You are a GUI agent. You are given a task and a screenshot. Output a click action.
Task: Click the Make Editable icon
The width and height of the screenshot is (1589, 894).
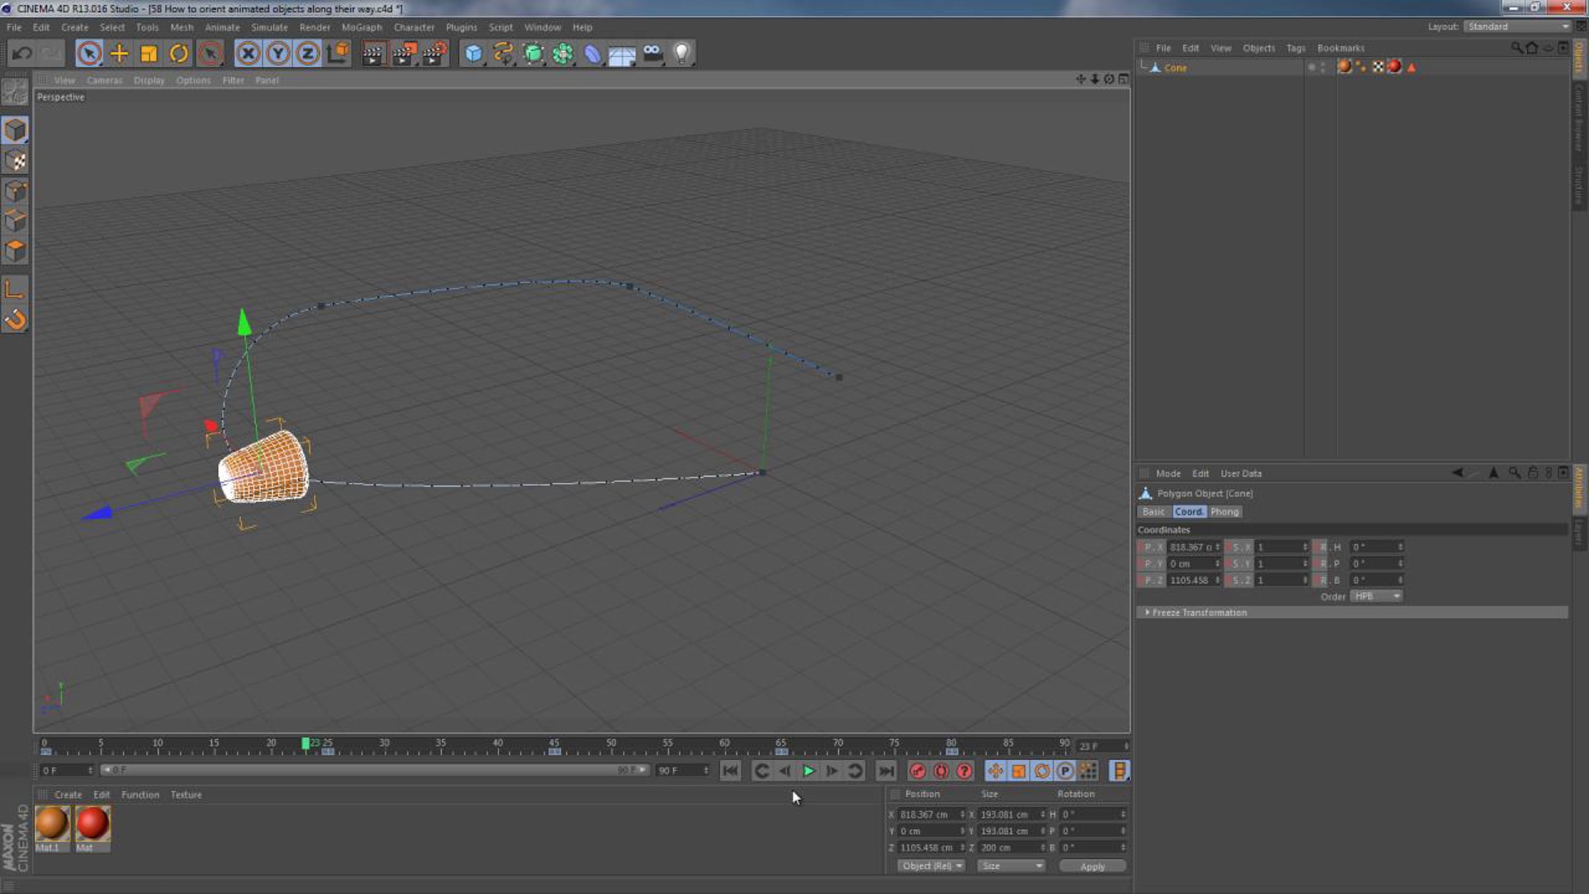(x=15, y=92)
